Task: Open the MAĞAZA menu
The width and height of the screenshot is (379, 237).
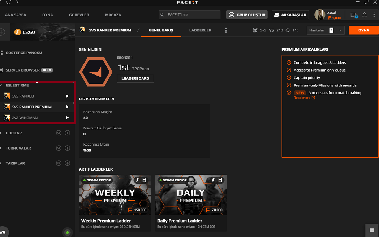Action: click(x=113, y=15)
